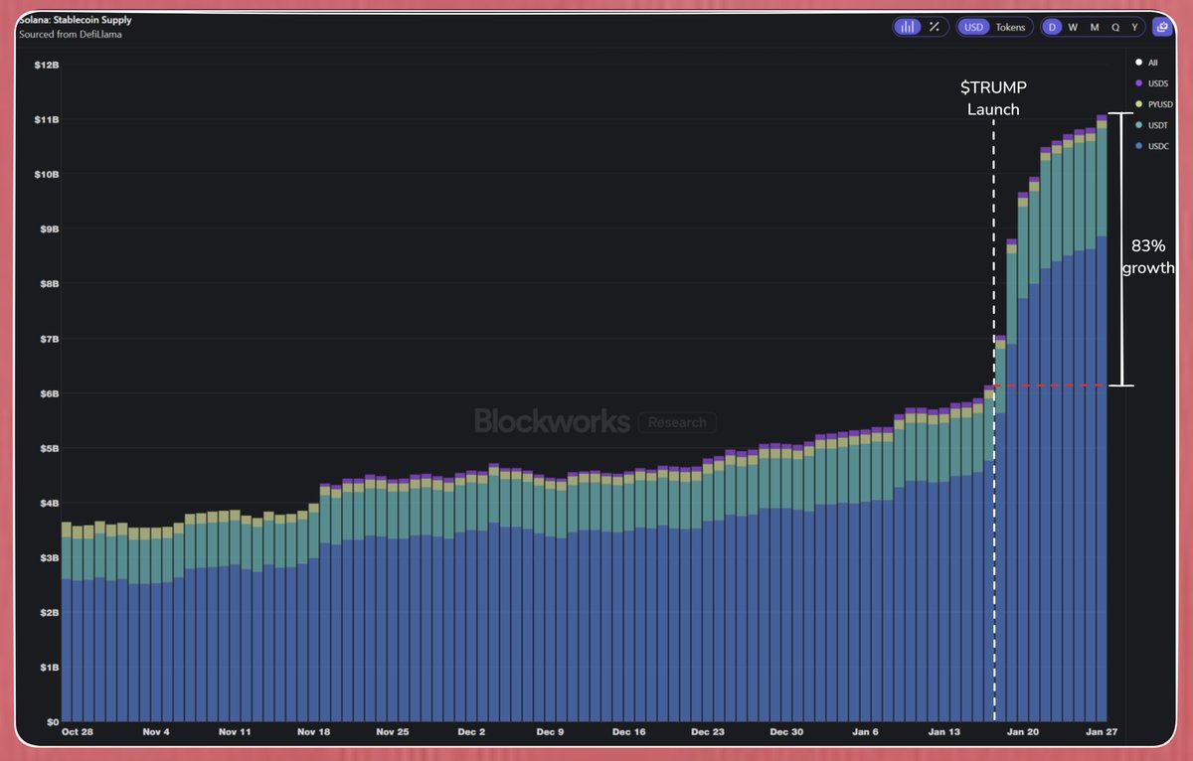
Task: Select USD denomination toggle
Action: click(974, 27)
